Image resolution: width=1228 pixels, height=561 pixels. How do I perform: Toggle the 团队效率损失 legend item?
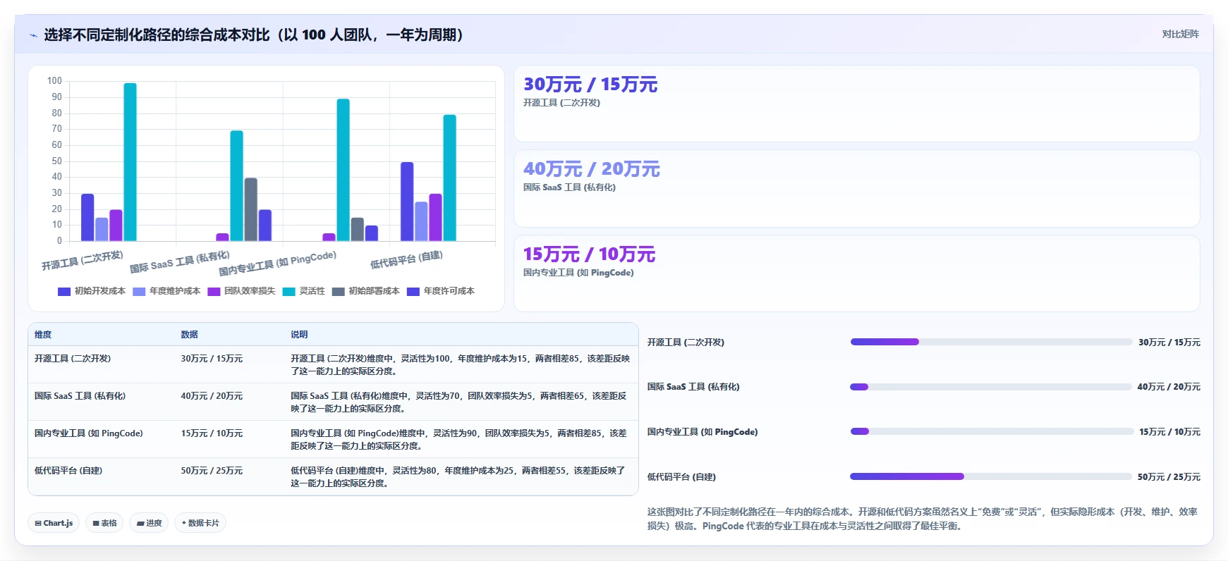[241, 291]
